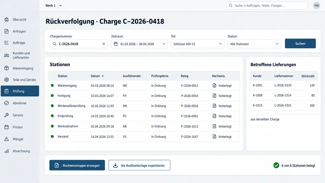Open the Zeitraum date range dropdown

click(x=139, y=44)
